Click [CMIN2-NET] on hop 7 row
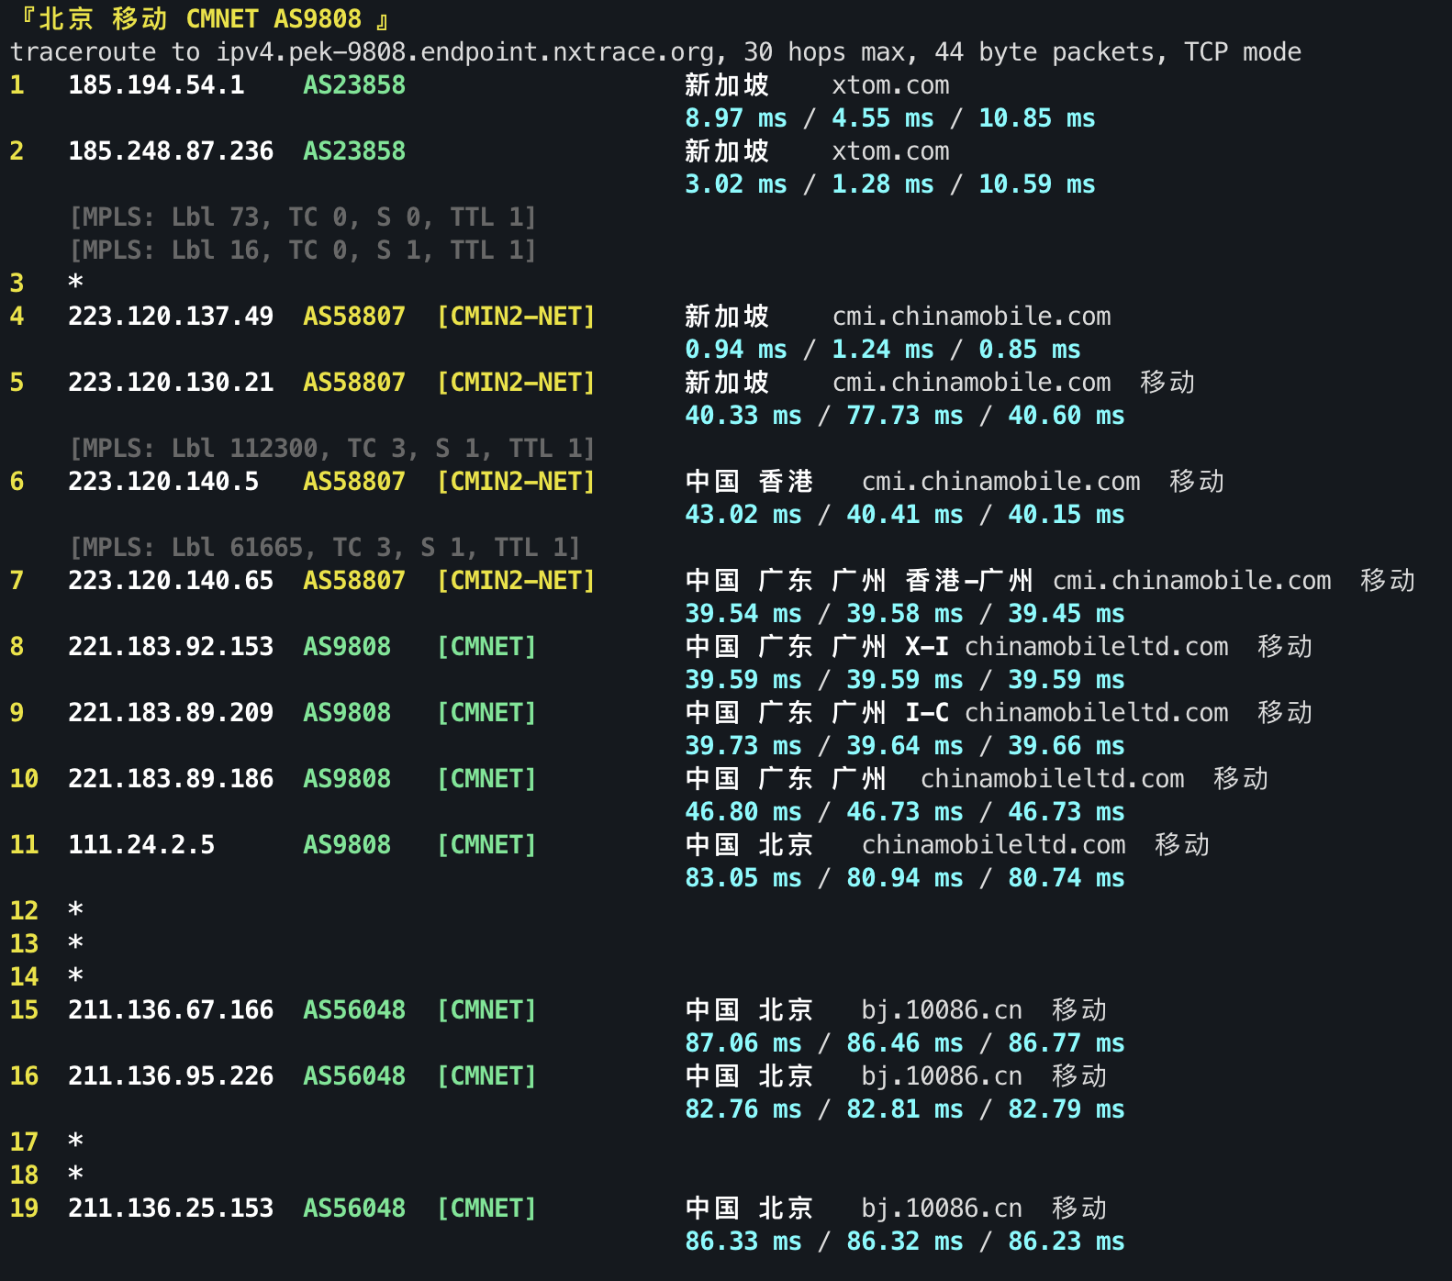The height and width of the screenshot is (1281, 1452). 516,581
